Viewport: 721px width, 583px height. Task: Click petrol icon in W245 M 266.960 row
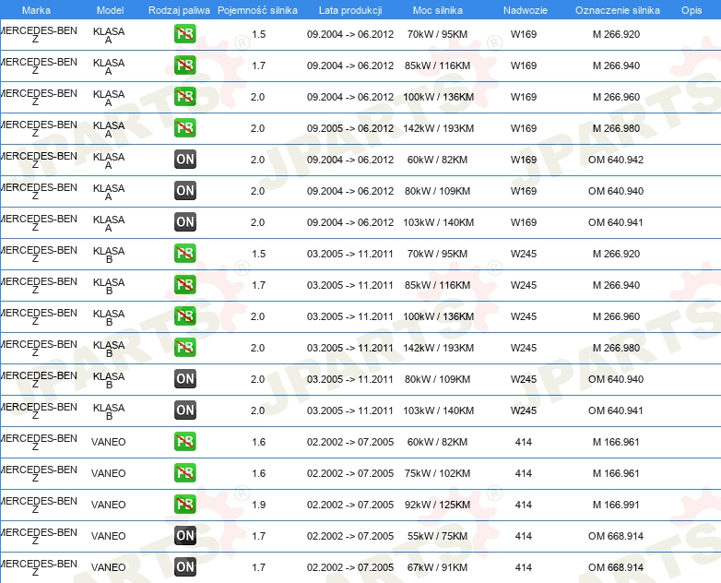click(184, 315)
